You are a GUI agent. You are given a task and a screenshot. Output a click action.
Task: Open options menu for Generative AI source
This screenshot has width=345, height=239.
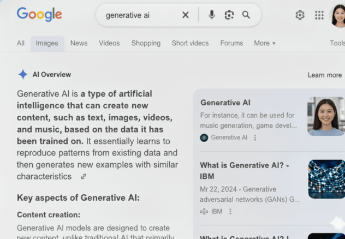click(255, 138)
